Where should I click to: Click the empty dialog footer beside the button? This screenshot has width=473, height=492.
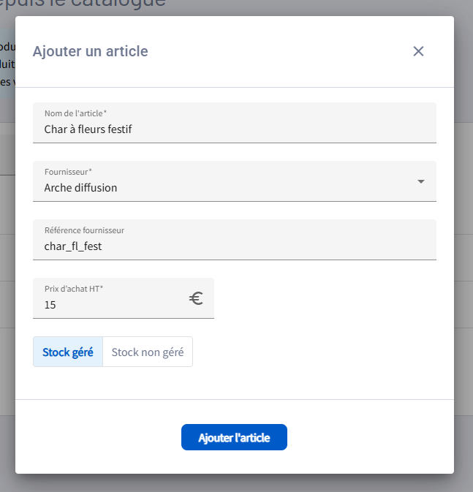[366, 437]
